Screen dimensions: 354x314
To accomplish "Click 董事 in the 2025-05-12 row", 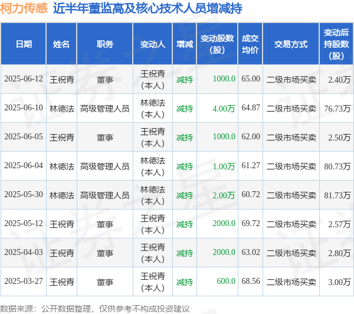I will click(x=105, y=224).
